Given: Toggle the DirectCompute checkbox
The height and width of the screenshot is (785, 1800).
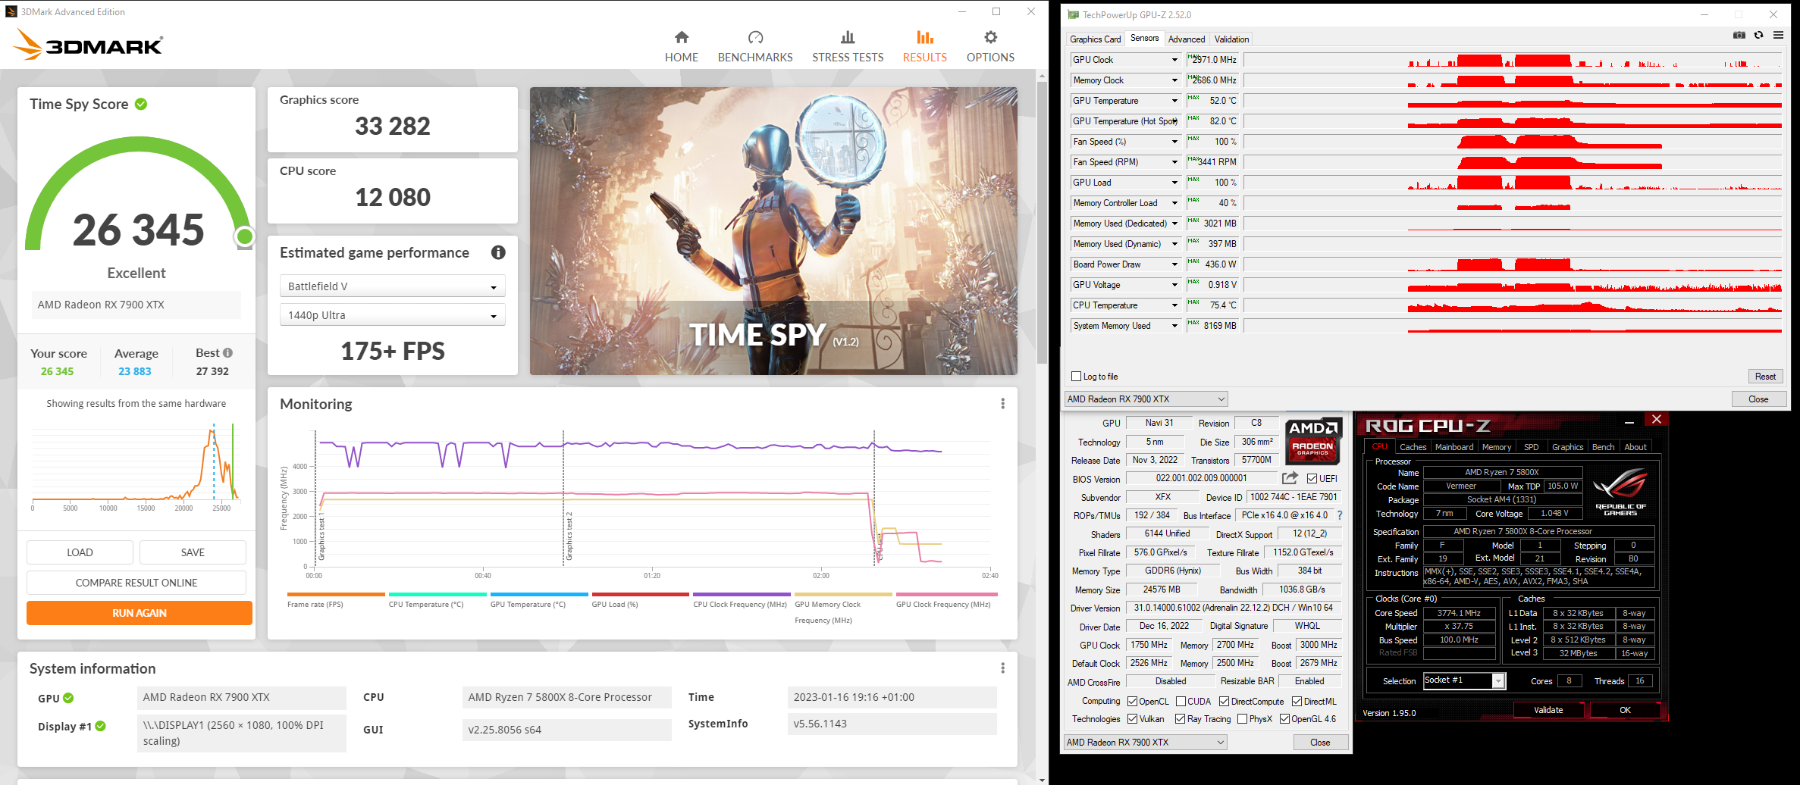Looking at the screenshot, I should tap(1224, 702).
